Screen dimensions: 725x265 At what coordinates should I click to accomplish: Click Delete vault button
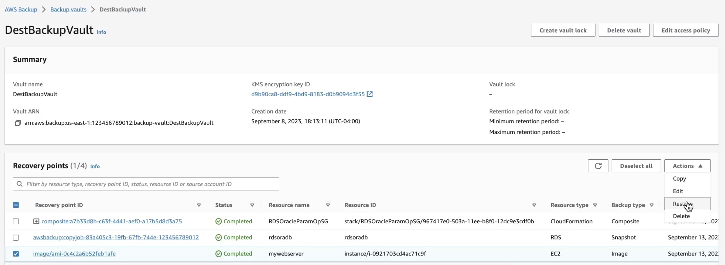pyautogui.click(x=624, y=30)
